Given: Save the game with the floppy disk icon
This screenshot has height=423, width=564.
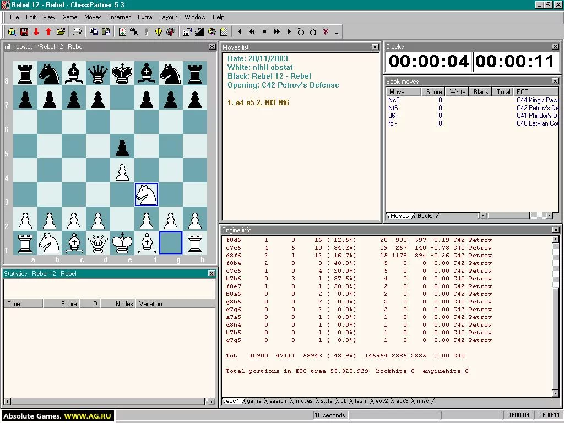Looking at the screenshot, I should click(24, 32).
